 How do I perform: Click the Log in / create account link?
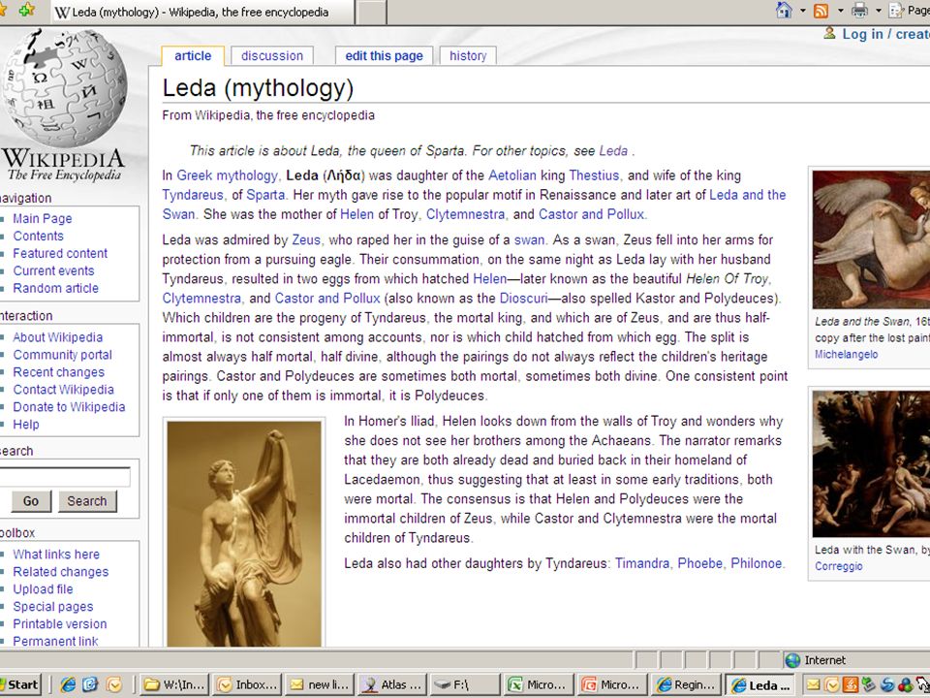tap(886, 35)
